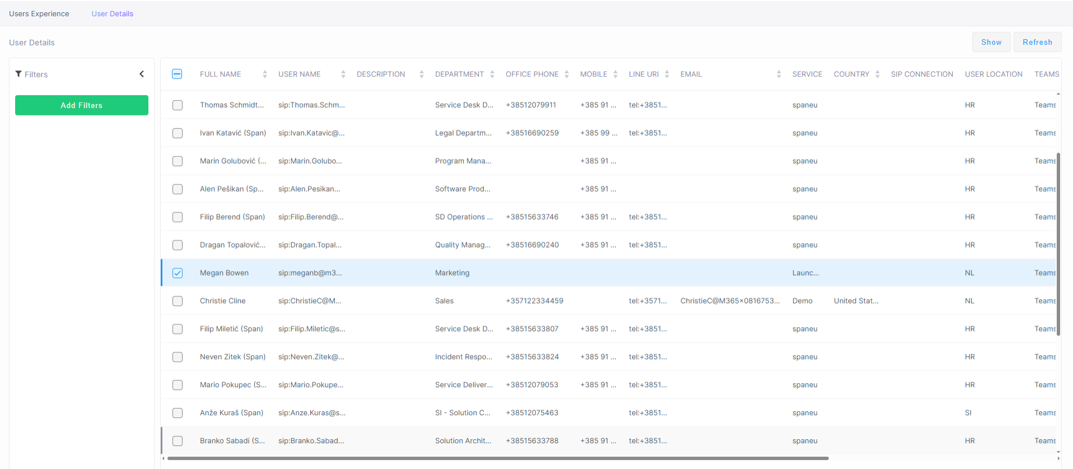Open the Users Experience tab
This screenshot has width=1073, height=469.
39,13
